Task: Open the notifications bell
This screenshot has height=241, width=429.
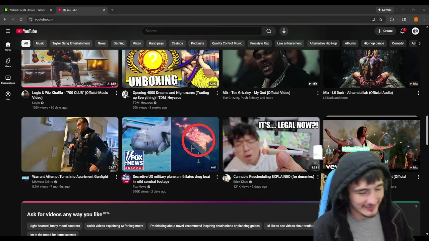Action: coord(403,31)
